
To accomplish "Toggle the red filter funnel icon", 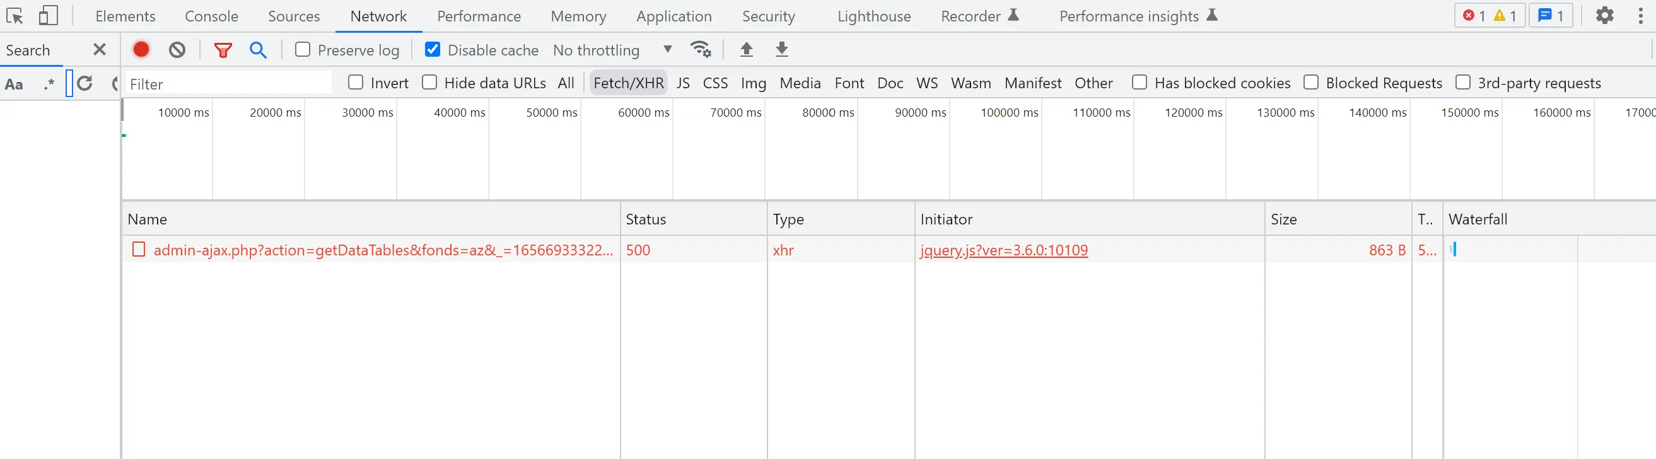I will (223, 50).
